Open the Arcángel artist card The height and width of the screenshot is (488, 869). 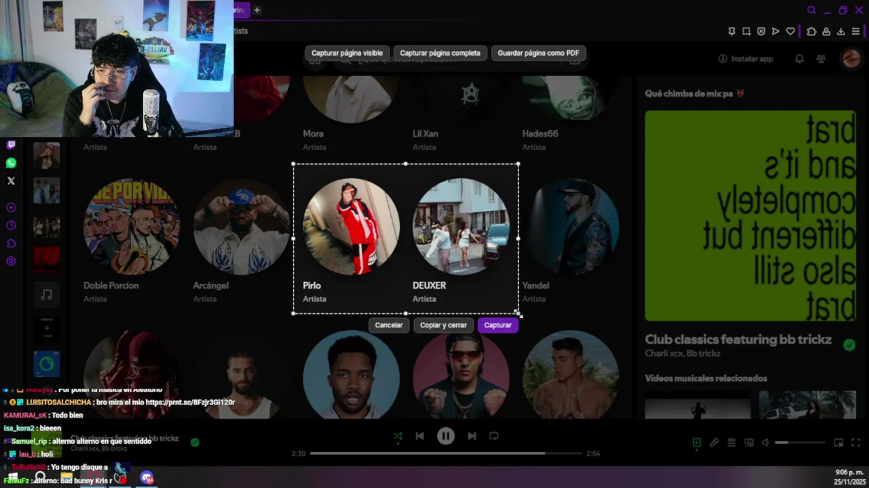pyautogui.click(x=241, y=240)
